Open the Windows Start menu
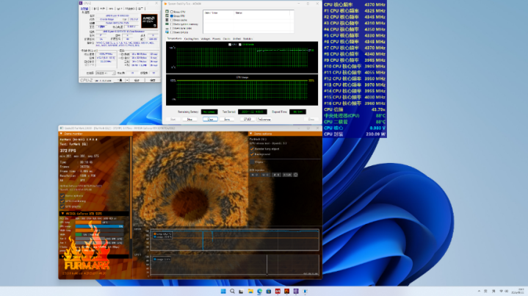The width and height of the screenshot is (528, 296). click(x=223, y=291)
